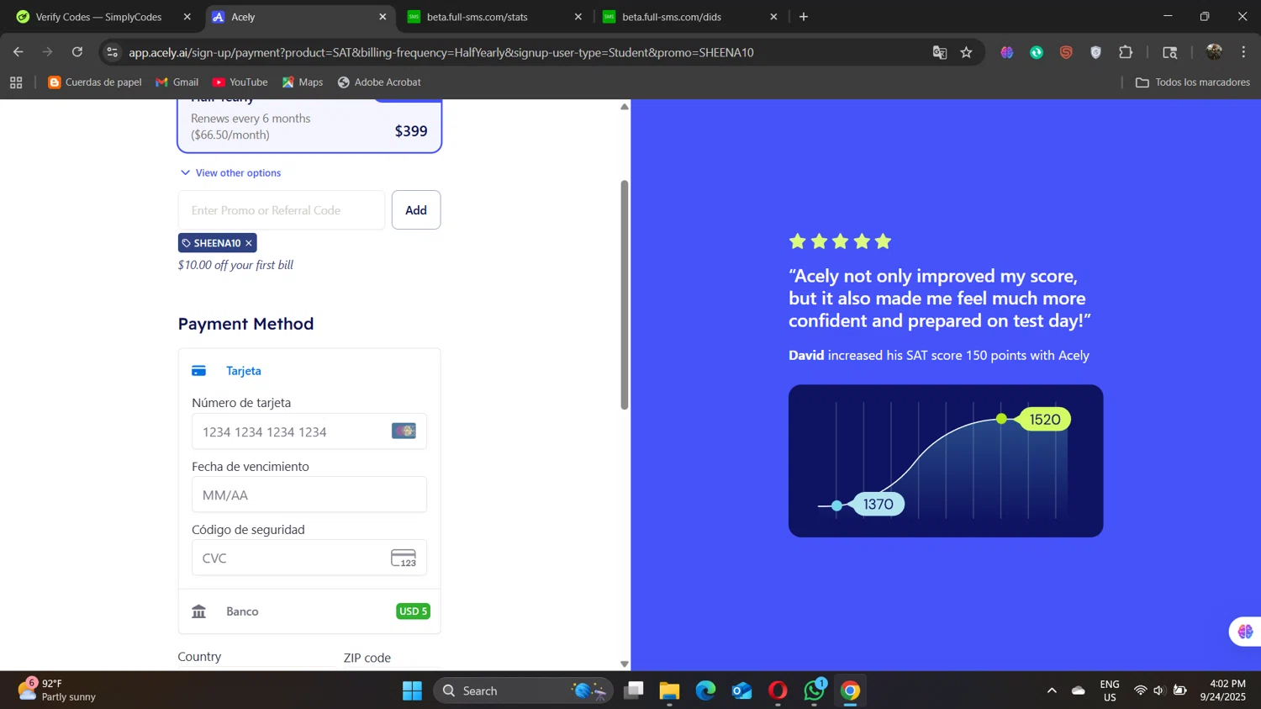This screenshot has height=709, width=1261.
Task: Open Outlook from taskbar
Action: (x=741, y=690)
